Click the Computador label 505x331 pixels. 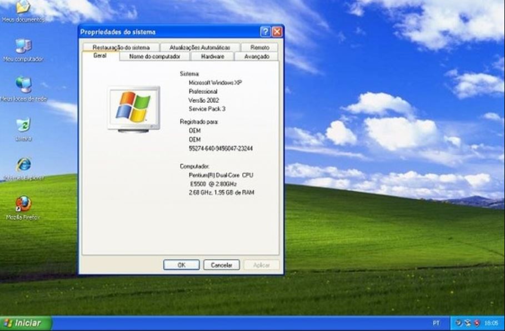click(194, 167)
